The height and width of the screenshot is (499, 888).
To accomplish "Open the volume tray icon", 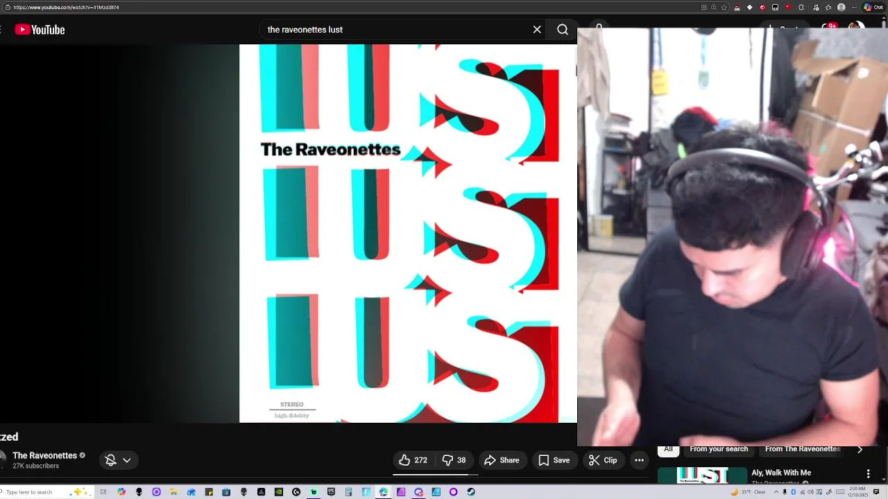I will [x=810, y=492].
